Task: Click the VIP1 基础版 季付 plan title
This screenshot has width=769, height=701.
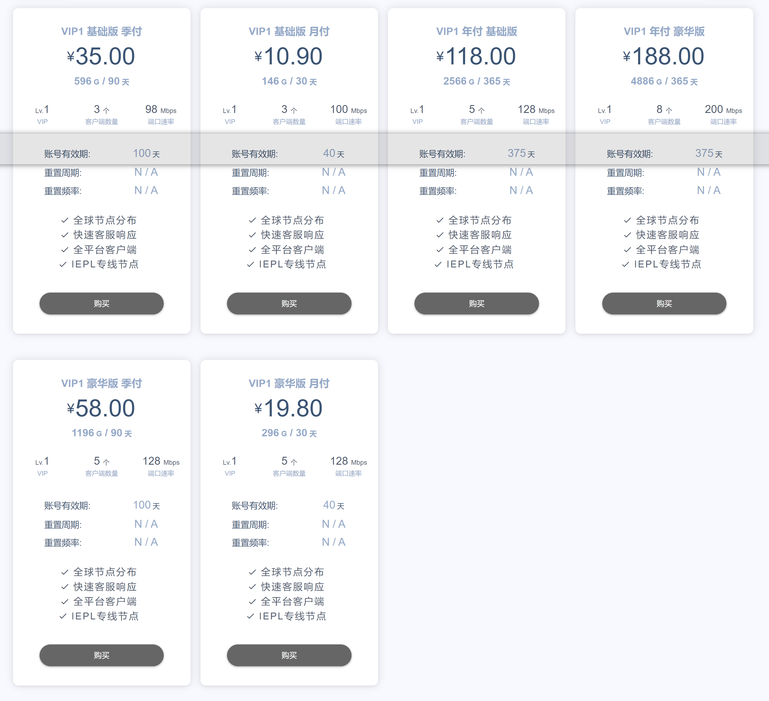Action: coord(102,31)
